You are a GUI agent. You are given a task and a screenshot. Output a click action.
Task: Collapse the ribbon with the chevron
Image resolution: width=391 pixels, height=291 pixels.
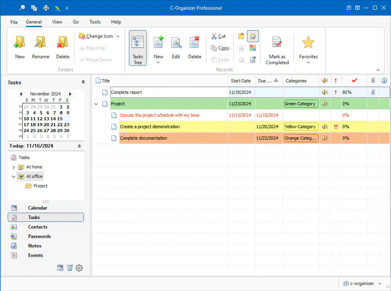(x=378, y=70)
